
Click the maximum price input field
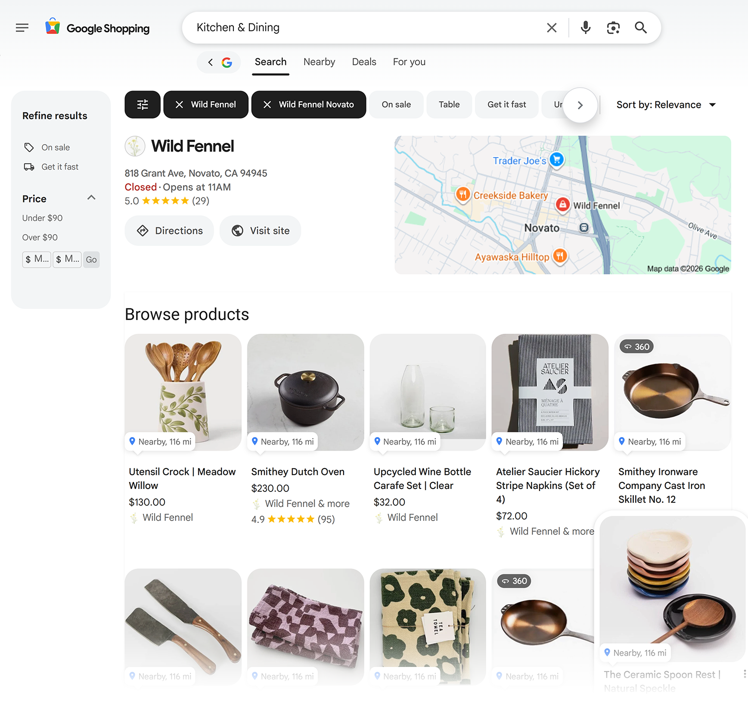coord(67,259)
